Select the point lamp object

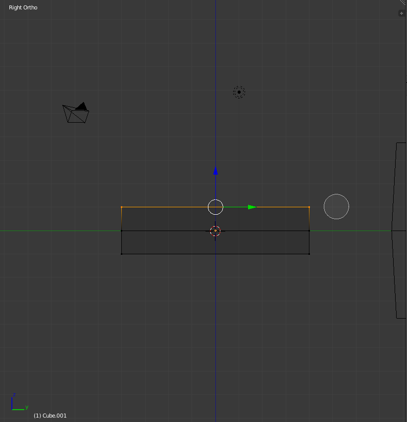coord(239,92)
